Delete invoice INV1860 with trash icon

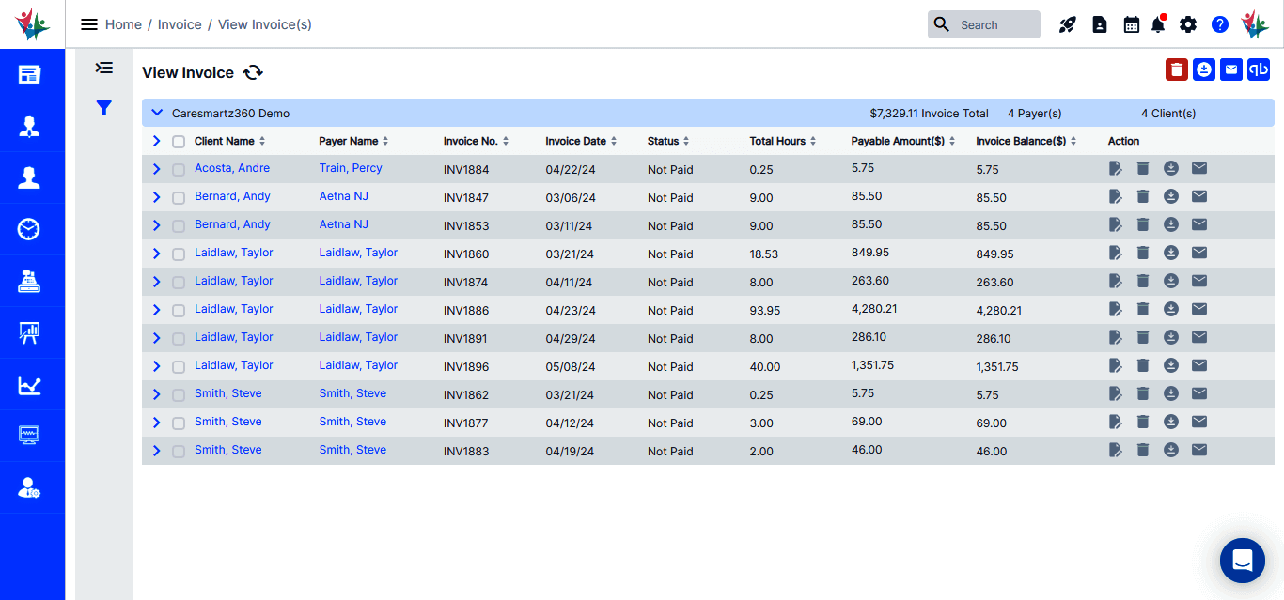pyautogui.click(x=1142, y=254)
